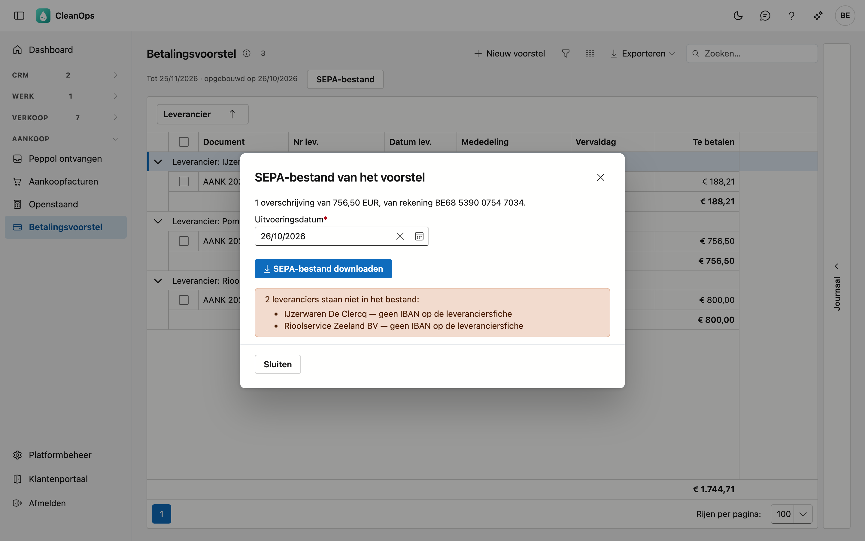Viewport: 865px width, 541px height.
Task: Open the BE user avatar menu
Action: [x=845, y=16]
